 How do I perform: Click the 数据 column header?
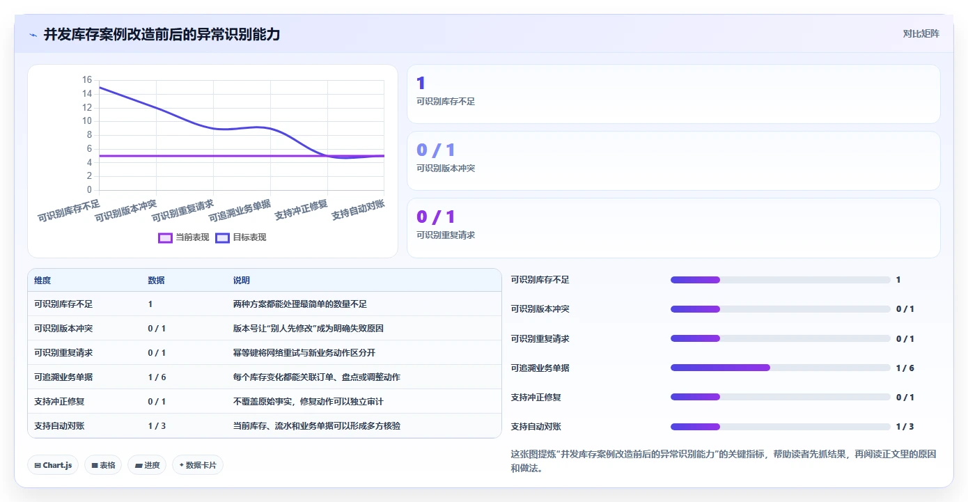(156, 281)
